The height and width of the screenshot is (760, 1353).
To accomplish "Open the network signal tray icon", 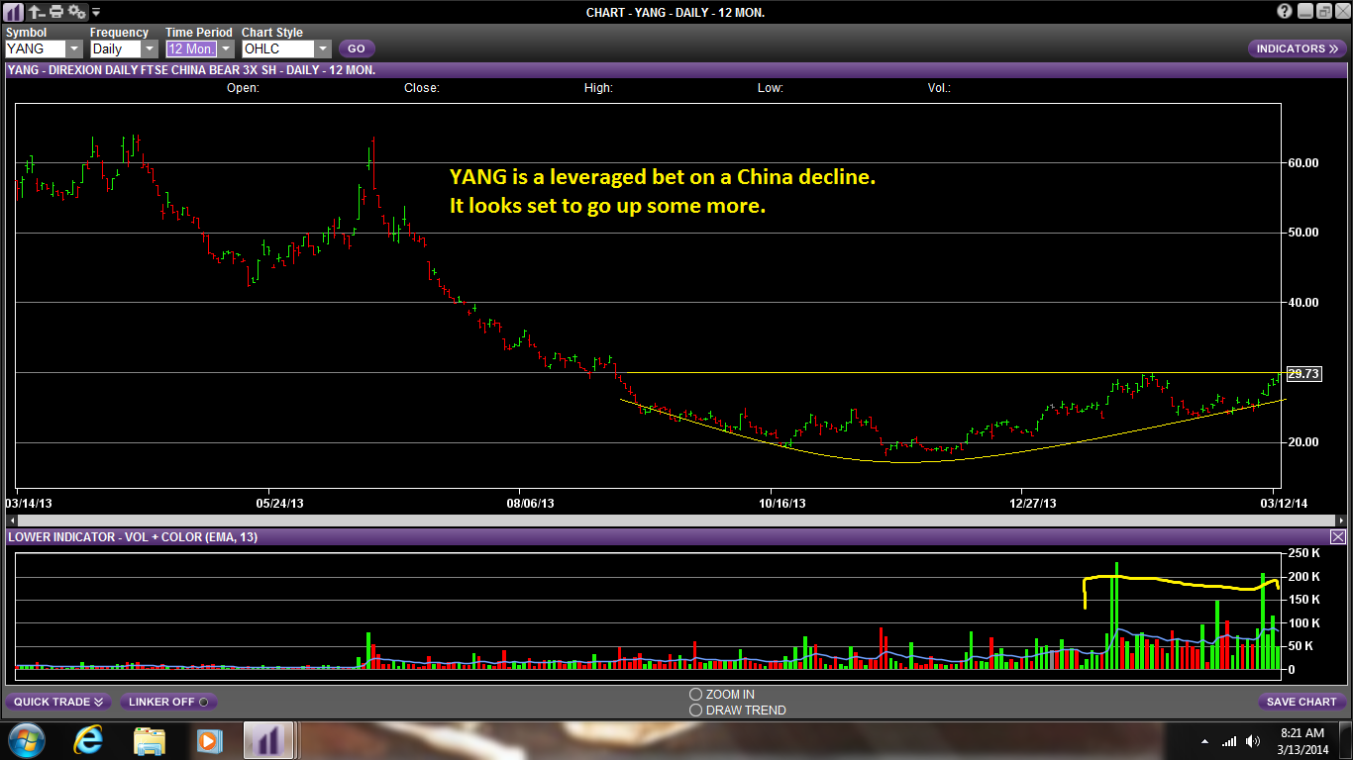I will [x=1229, y=741].
